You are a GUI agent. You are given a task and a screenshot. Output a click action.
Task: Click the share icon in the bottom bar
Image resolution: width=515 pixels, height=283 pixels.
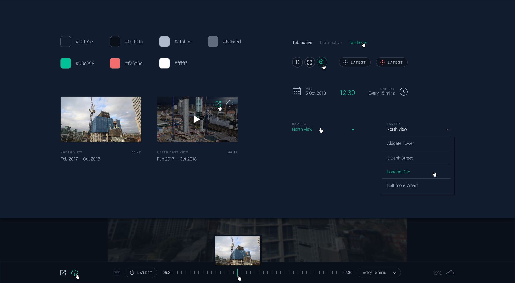[x=63, y=273]
